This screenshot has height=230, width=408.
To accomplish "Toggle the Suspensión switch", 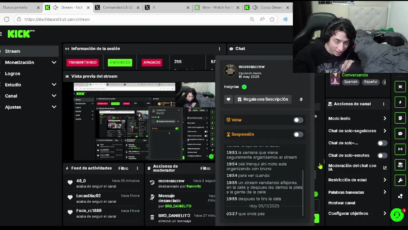I will click(298, 134).
